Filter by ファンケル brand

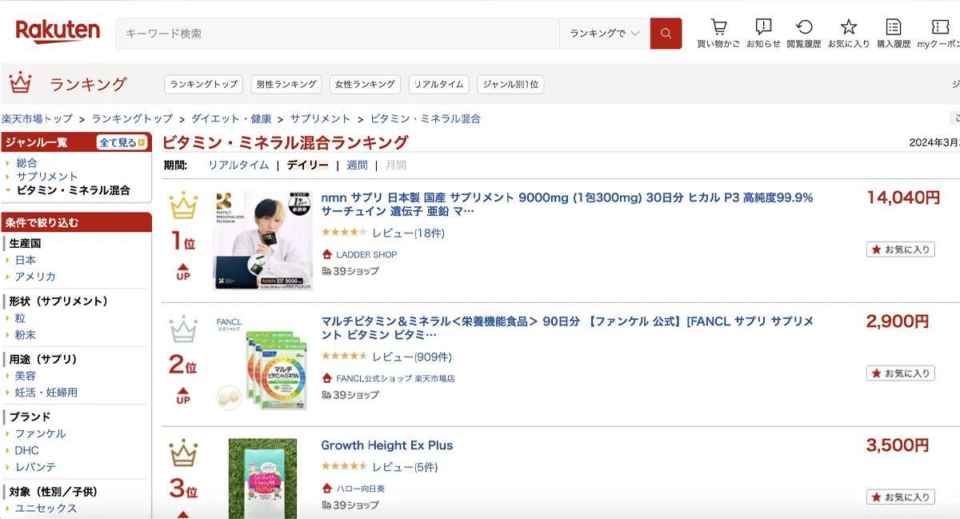pyautogui.click(x=40, y=433)
